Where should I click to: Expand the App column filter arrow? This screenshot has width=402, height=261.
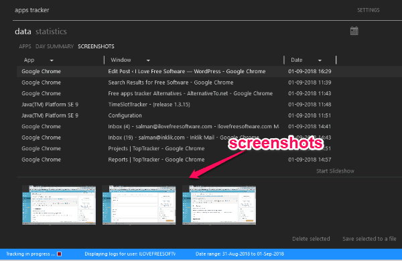pyautogui.click(x=52, y=60)
